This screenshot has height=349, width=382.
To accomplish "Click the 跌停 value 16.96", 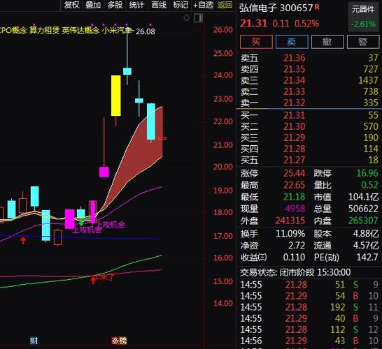I will pyautogui.click(x=367, y=173).
